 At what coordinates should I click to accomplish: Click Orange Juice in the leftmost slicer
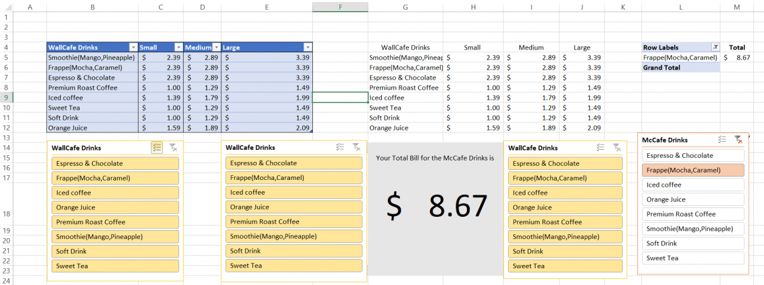[x=115, y=207]
